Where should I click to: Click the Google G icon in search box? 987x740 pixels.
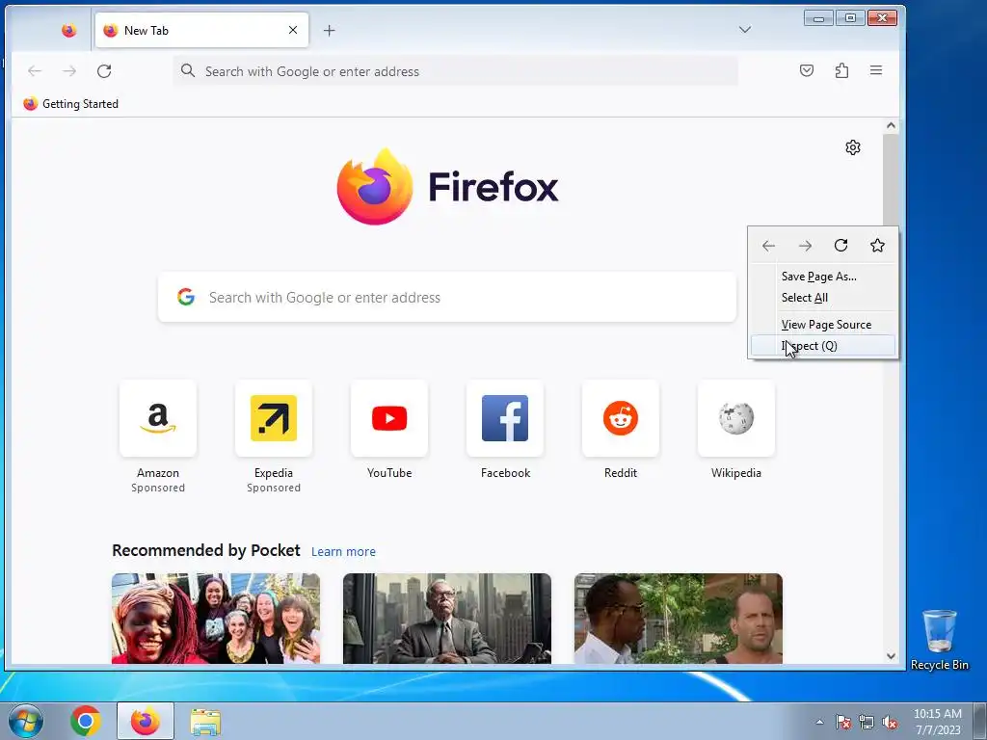tap(186, 297)
